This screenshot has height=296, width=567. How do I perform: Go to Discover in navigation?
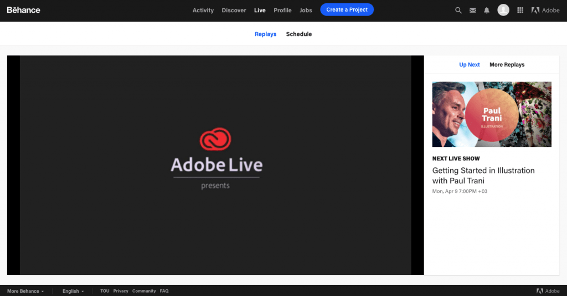click(x=234, y=10)
